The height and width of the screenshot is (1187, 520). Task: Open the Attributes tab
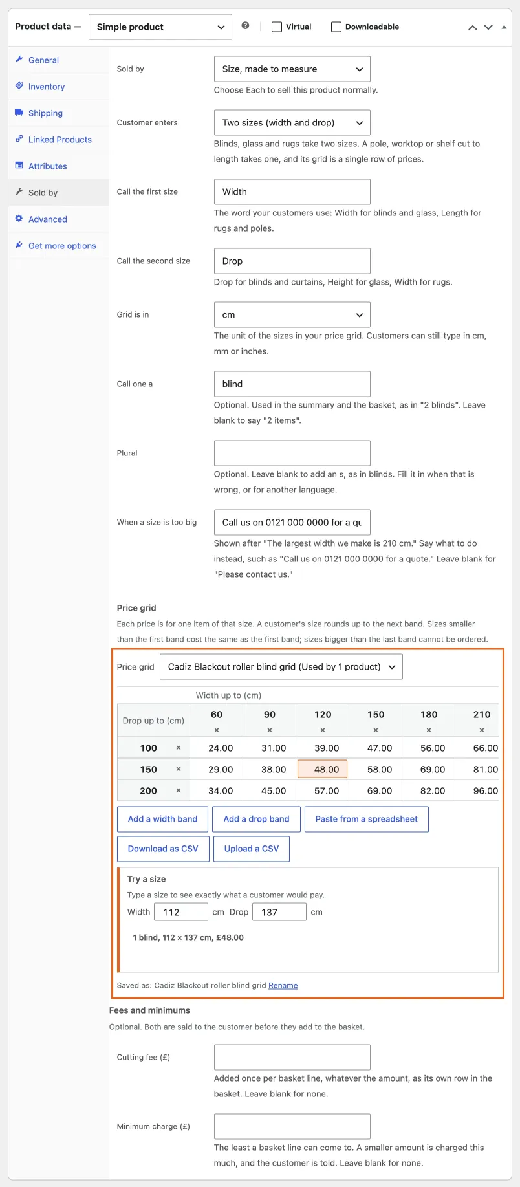[58, 166]
